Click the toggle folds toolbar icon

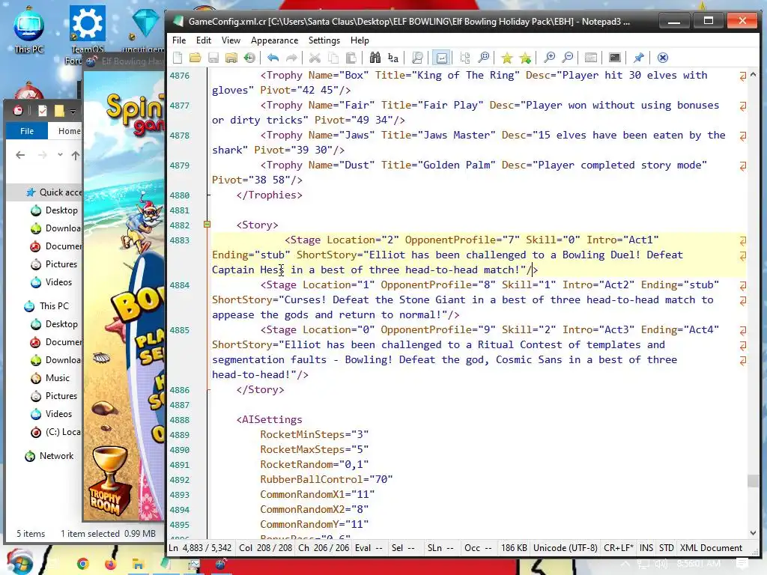point(464,58)
